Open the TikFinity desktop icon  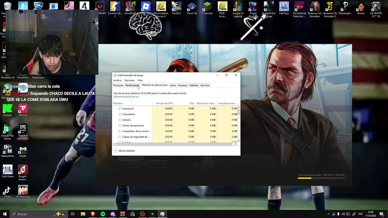coord(23,110)
